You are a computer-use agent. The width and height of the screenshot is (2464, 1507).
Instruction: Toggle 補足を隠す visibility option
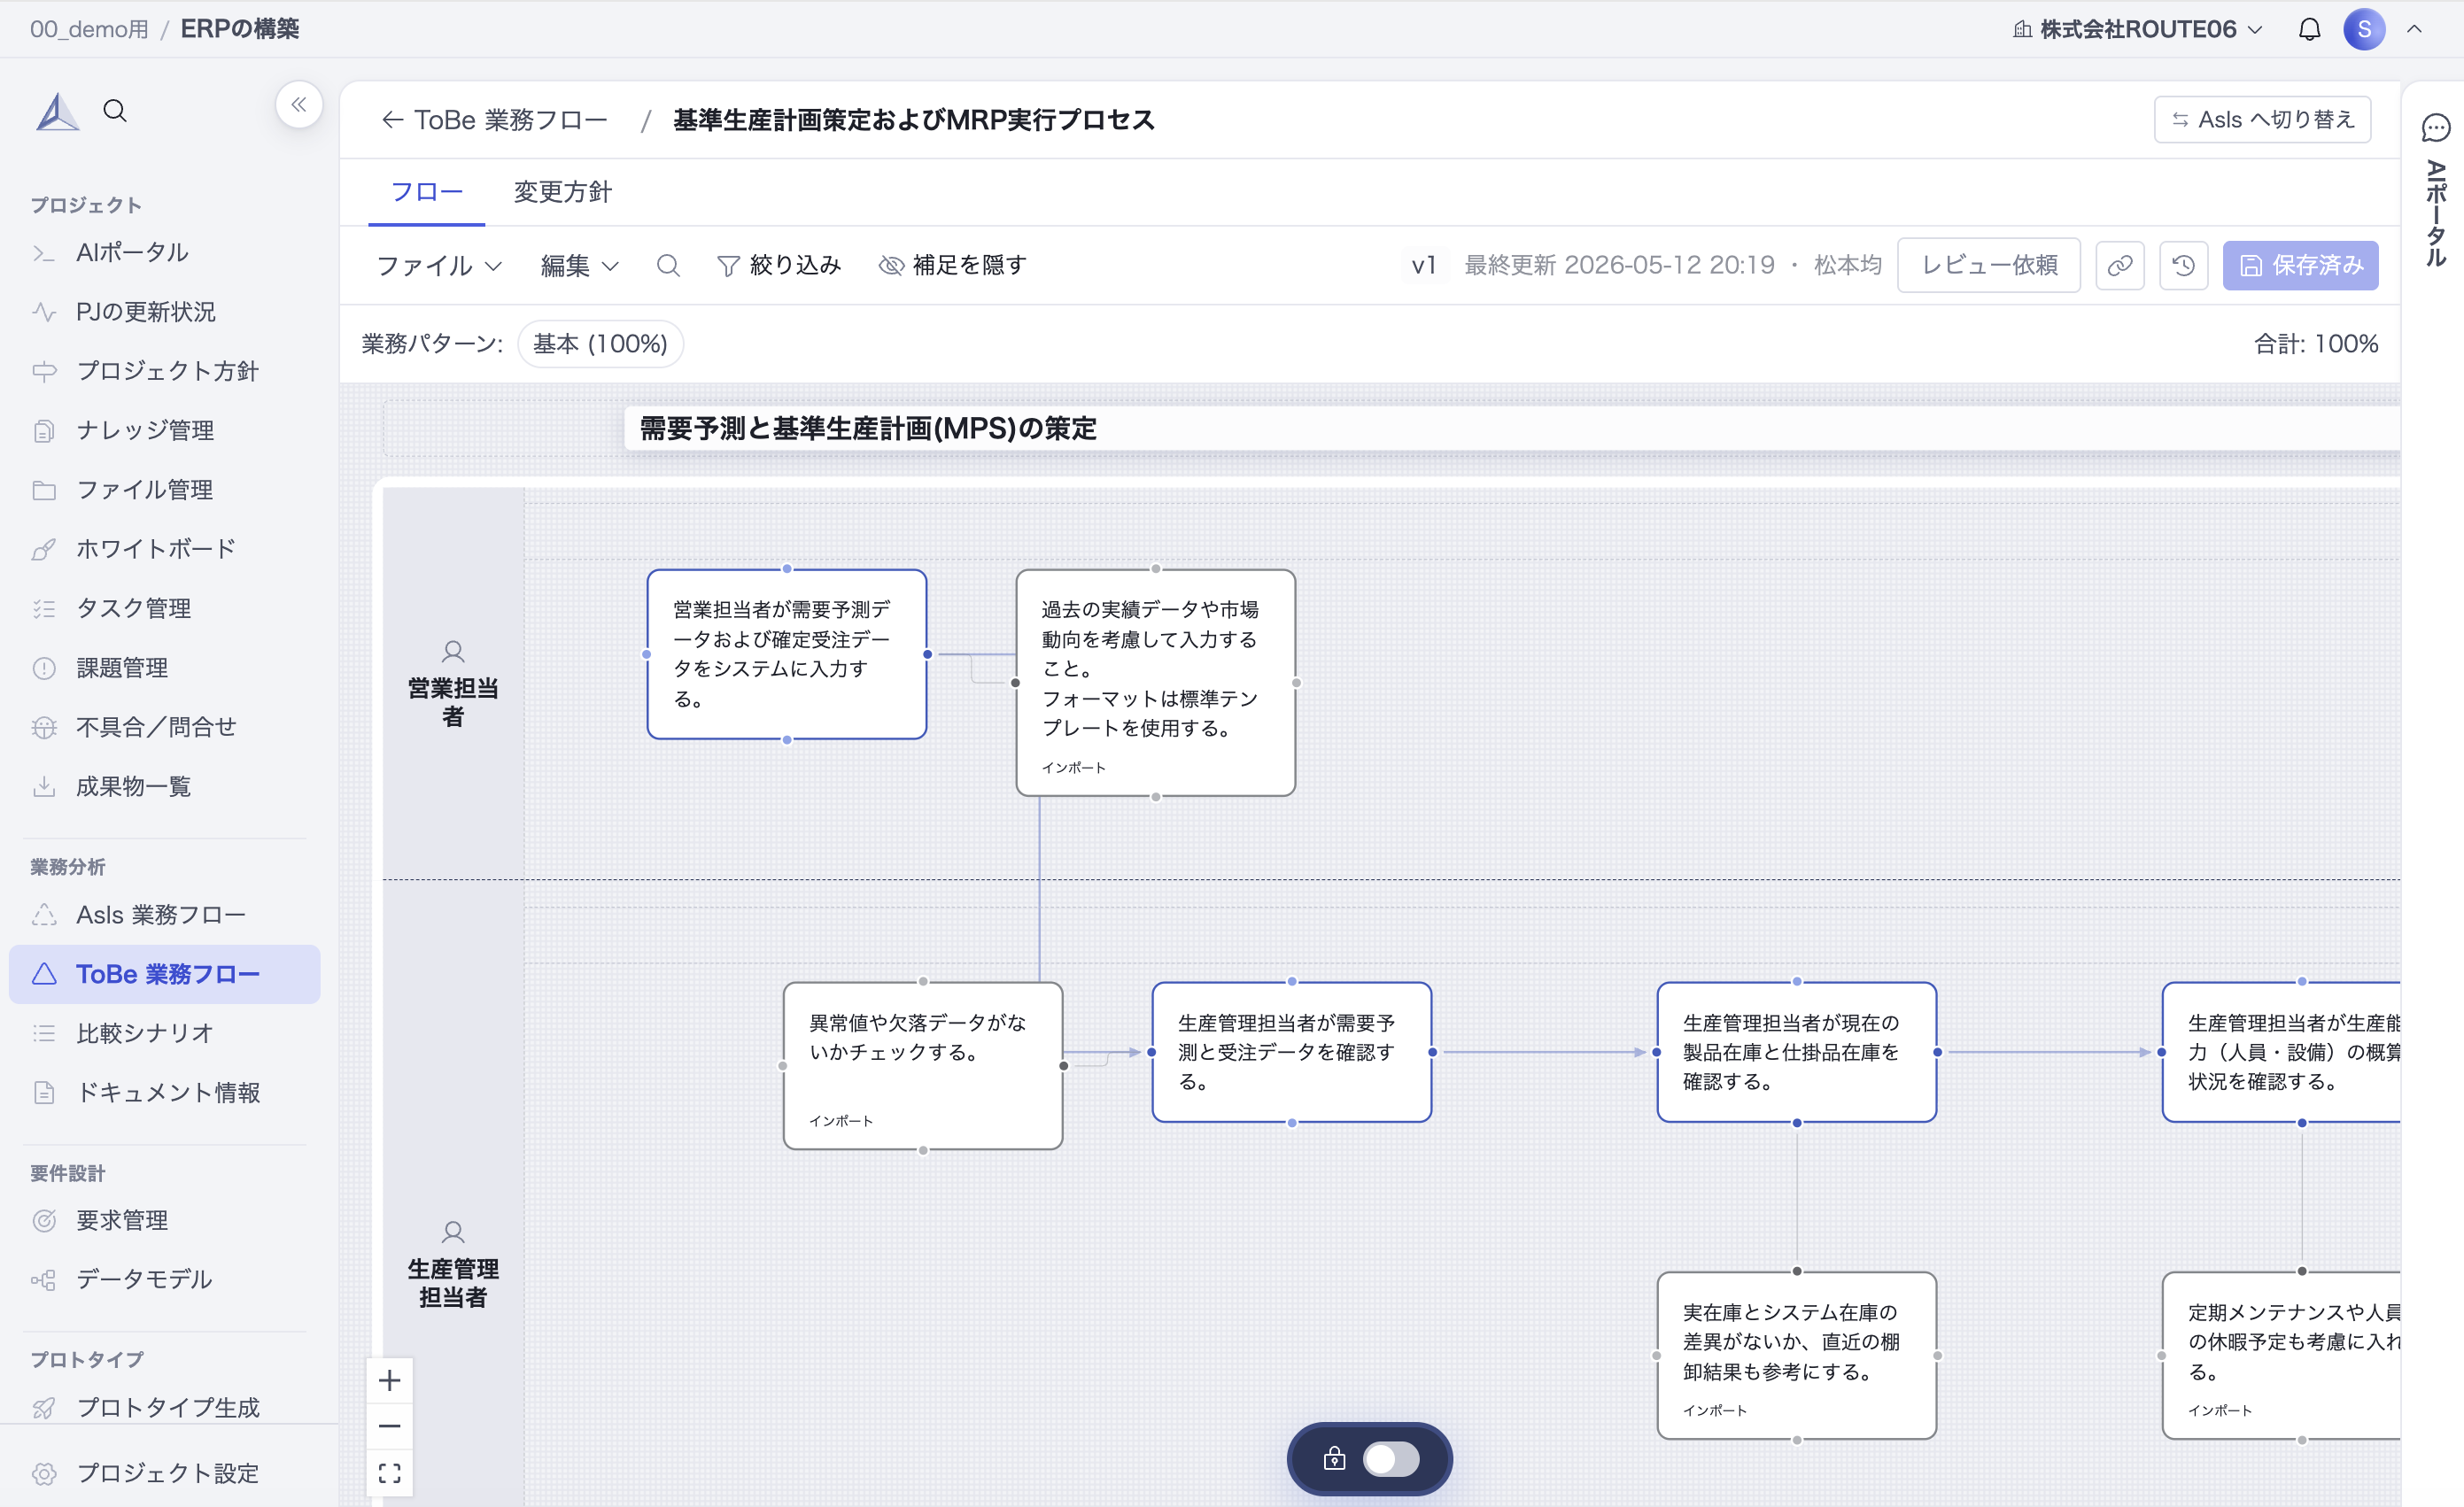(952, 265)
